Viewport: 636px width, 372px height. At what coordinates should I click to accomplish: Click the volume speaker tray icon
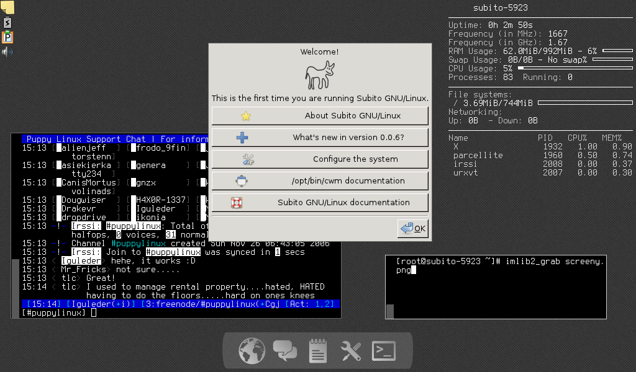(x=7, y=52)
